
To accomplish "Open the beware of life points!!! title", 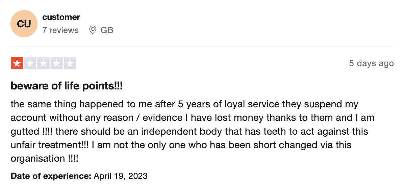I will tap(67, 86).
